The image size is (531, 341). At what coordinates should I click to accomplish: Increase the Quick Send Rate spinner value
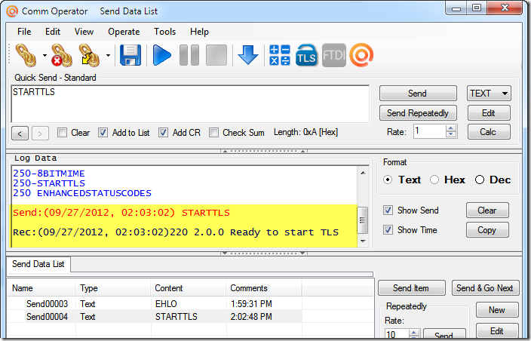click(451, 128)
